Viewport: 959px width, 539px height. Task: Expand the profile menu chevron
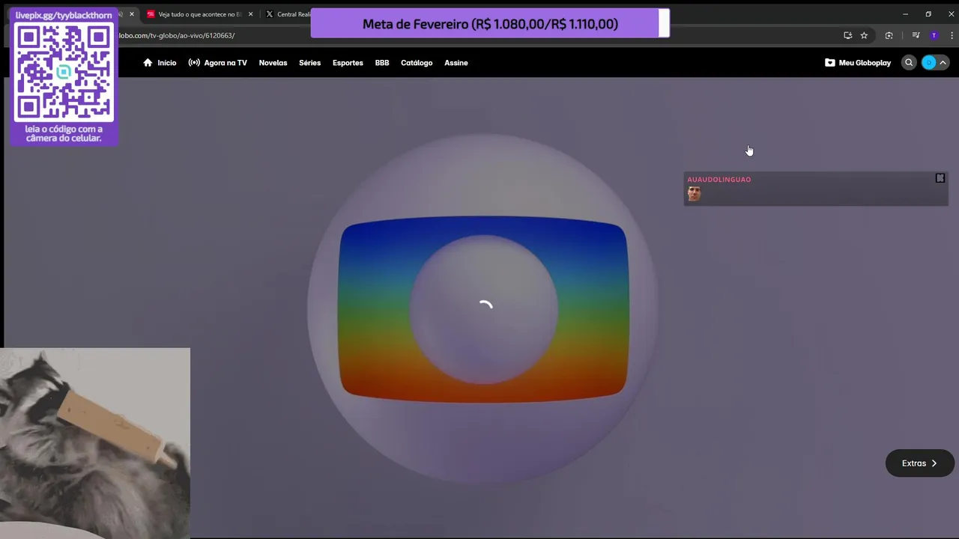tap(943, 63)
